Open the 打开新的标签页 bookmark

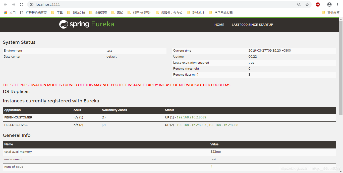[33, 13]
